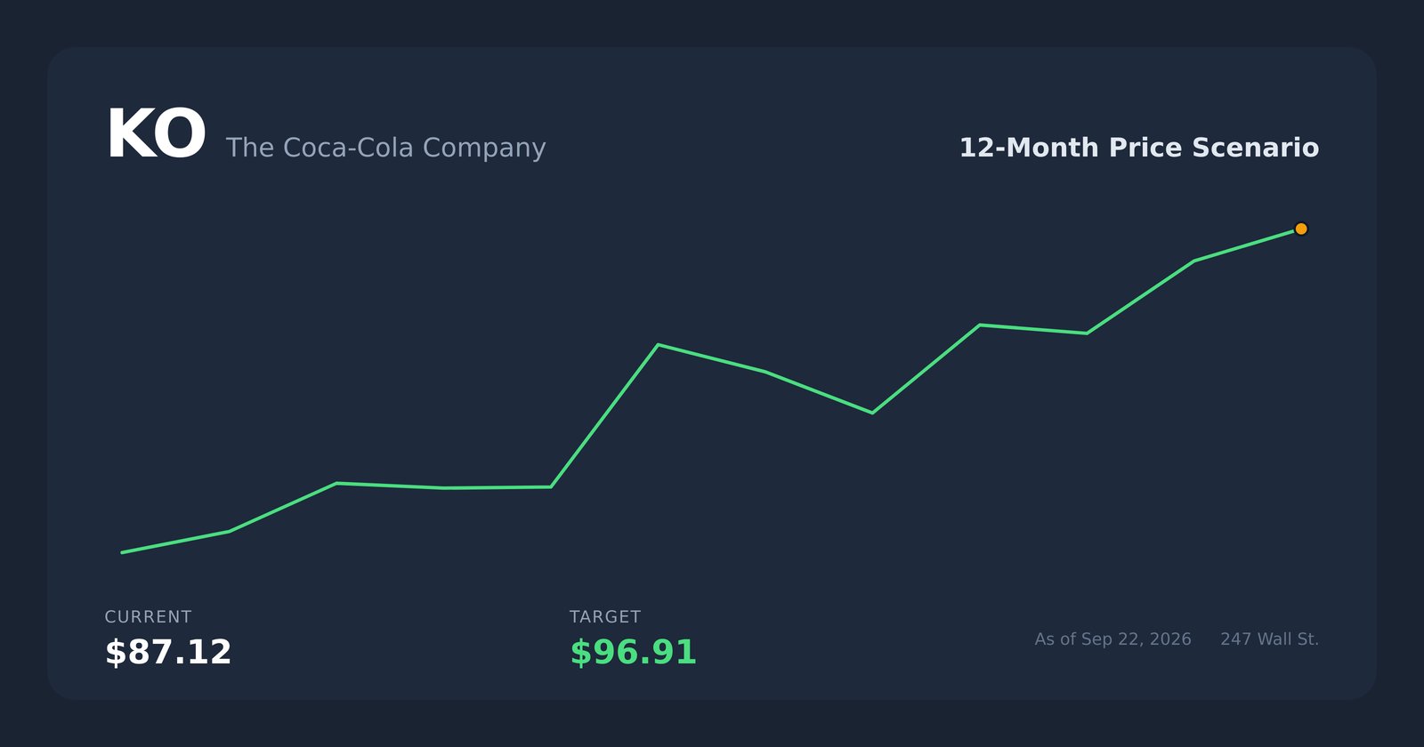Screen dimensions: 1424x747
Task: Click the minor dip before final rally
Action: pyautogui.click(x=1087, y=333)
